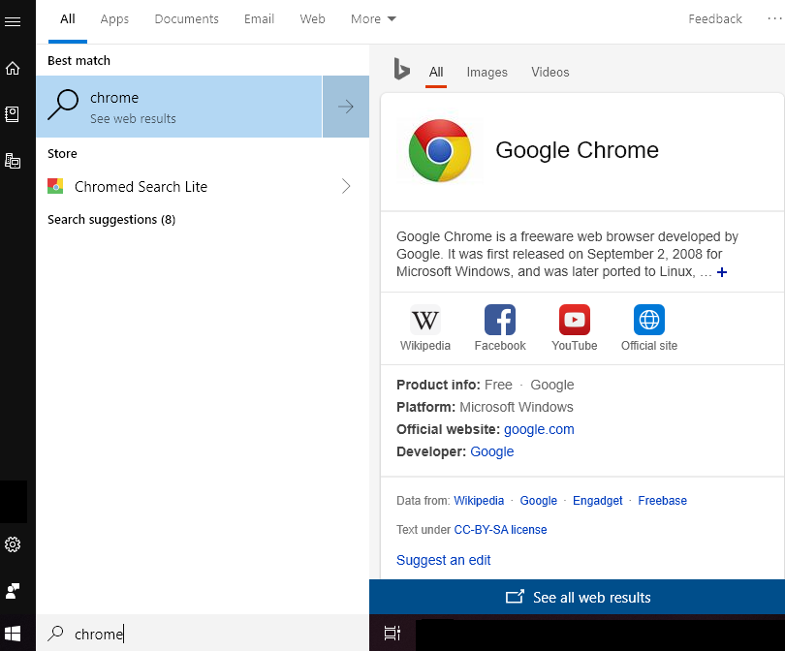
Task: Click the Google Chrome logo image
Action: 440,150
